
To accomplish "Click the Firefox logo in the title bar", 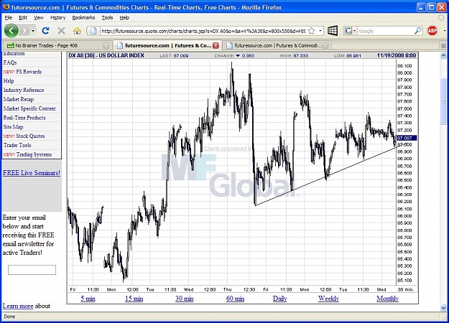I will click(x=6, y=6).
